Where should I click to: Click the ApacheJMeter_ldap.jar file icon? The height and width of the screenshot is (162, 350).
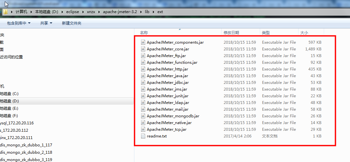[x=143, y=103]
